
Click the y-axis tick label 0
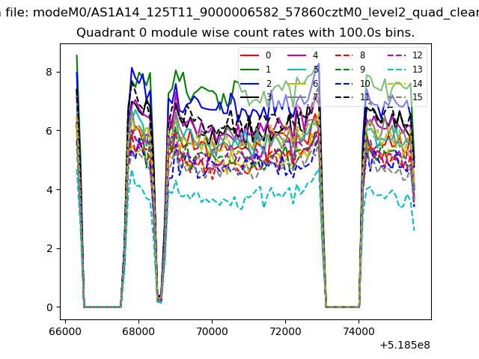point(49,307)
